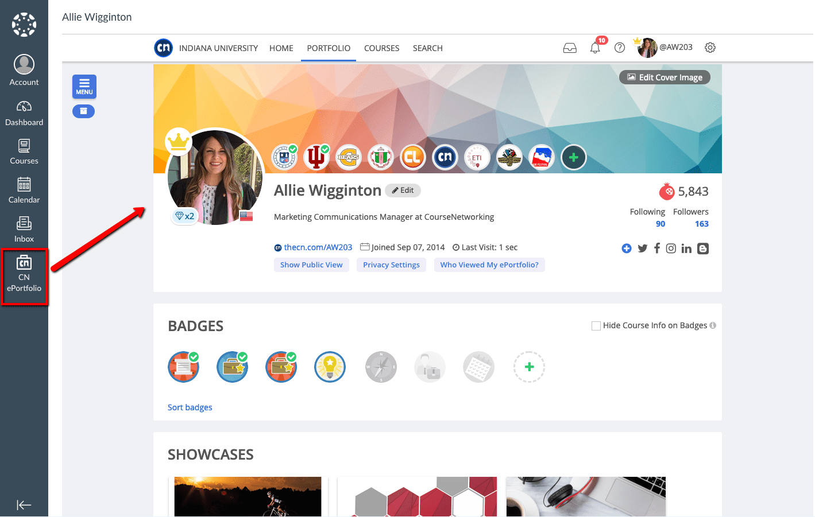Open Who Viewed My ePortfolio
The height and width of the screenshot is (517, 815).
click(489, 265)
